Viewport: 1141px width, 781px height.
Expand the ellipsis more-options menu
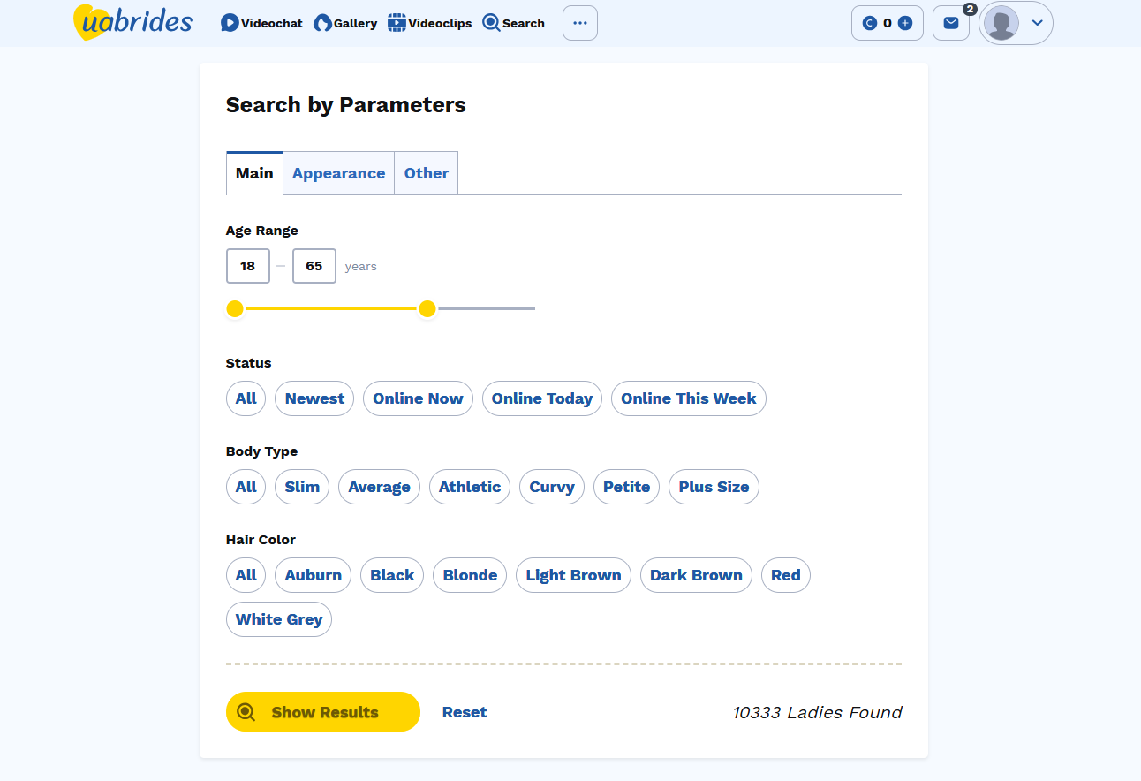580,23
